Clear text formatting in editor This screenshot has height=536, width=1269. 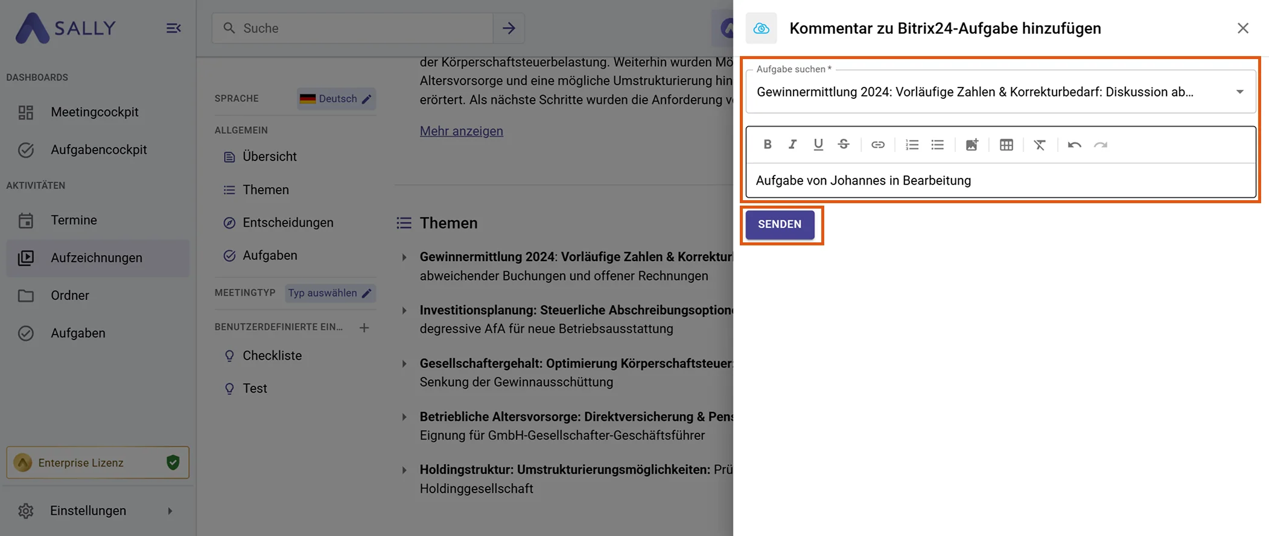pyautogui.click(x=1040, y=145)
